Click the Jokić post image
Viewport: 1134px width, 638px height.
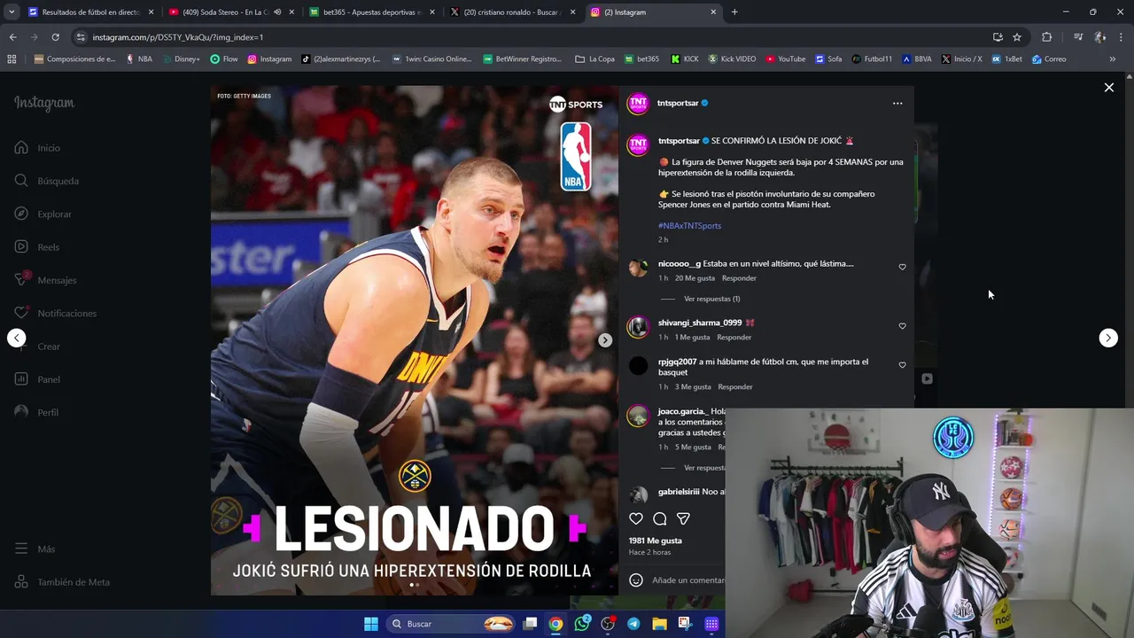(414, 340)
